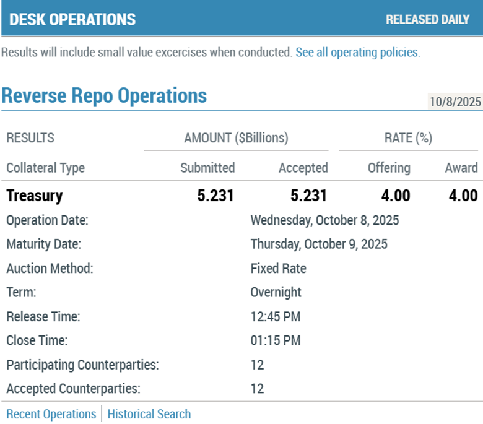Click the Submitted amount value 5.231
This screenshot has height=424, width=483.
click(215, 196)
